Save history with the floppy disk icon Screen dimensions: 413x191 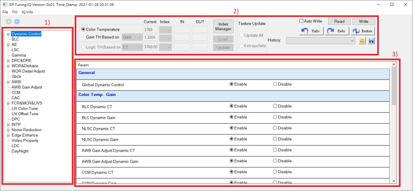(371, 41)
